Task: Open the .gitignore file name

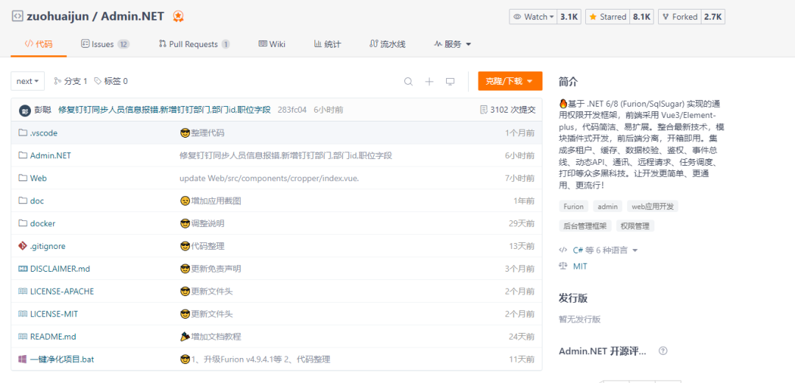Action: click(x=48, y=246)
